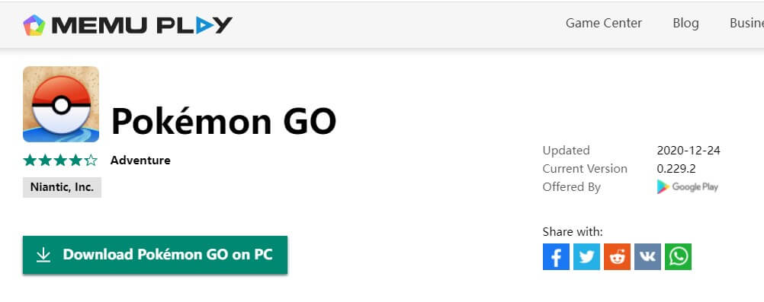Share via WhatsApp

click(x=679, y=257)
